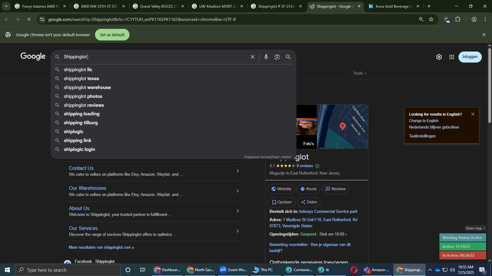The width and height of the screenshot is (492, 276).
Task: Show hidden system tray icons
Action: pos(430,270)
